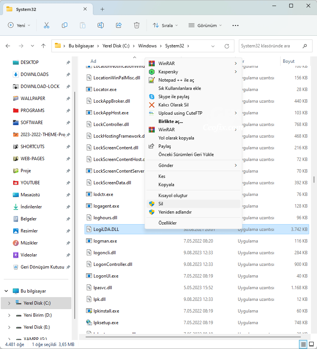Choose Yeniden adlandır

coord(193,212)
